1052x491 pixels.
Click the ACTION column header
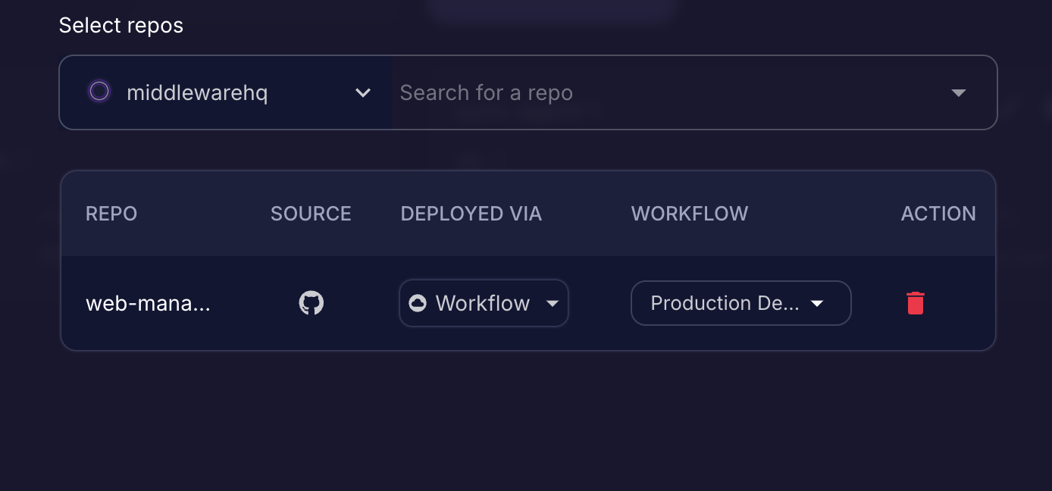(938, 214)
